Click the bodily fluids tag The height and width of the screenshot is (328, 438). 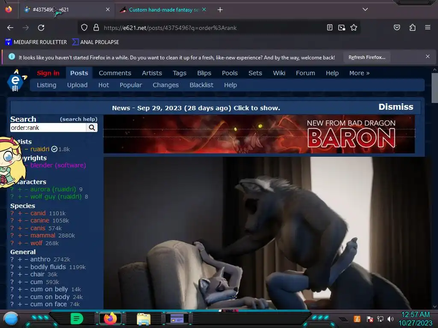point(48,267)
